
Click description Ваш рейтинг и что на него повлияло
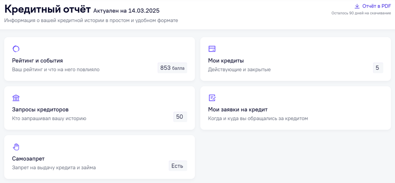click(56, 69)
